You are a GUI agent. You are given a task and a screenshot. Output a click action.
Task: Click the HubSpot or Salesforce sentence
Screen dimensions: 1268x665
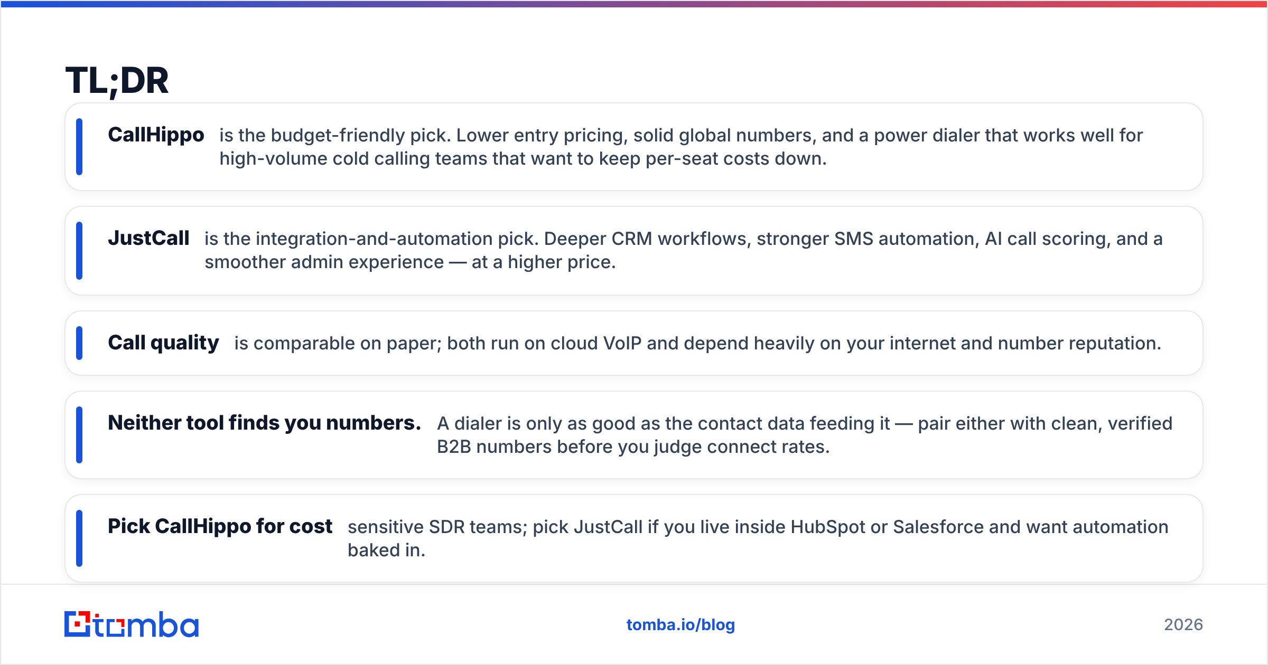(x=758, y=538)
